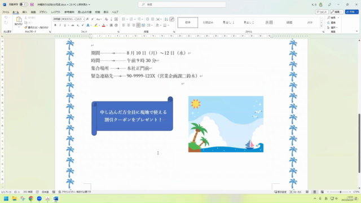
Task: Apply yellow text highlight color
Action: coord(96,25)
